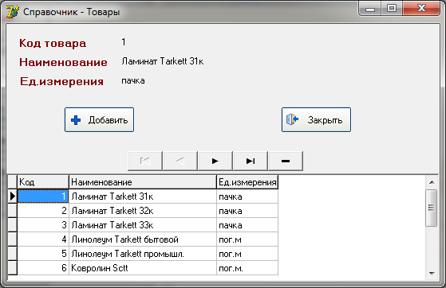Click пачка unit cell of Tarkett 32к
The image size is (446, 288).
click(x=247, y=211)
